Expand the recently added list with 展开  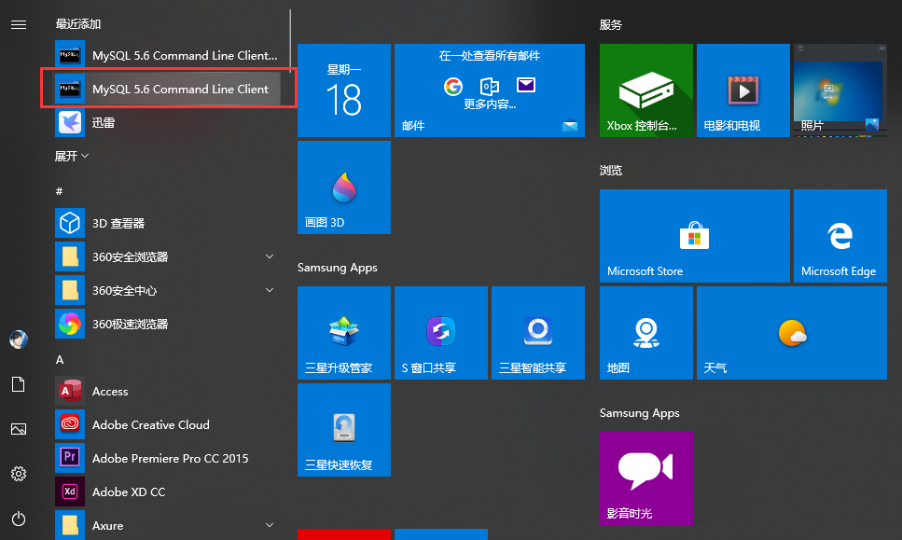pyautogui.click(x=71, y=156)
